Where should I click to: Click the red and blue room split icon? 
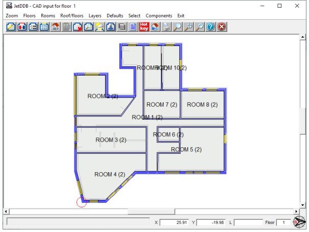(x=22, y=27)
